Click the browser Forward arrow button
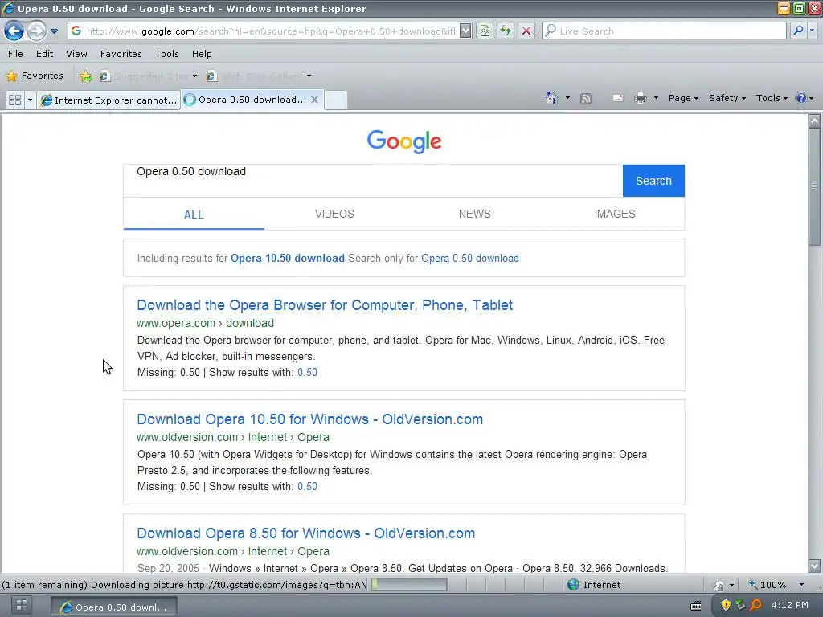The width and height of the screenshot is (823, 617). (x=36, y=31)
